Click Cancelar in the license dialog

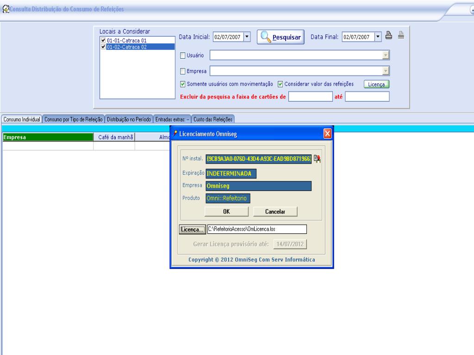[x=275, y=212]
